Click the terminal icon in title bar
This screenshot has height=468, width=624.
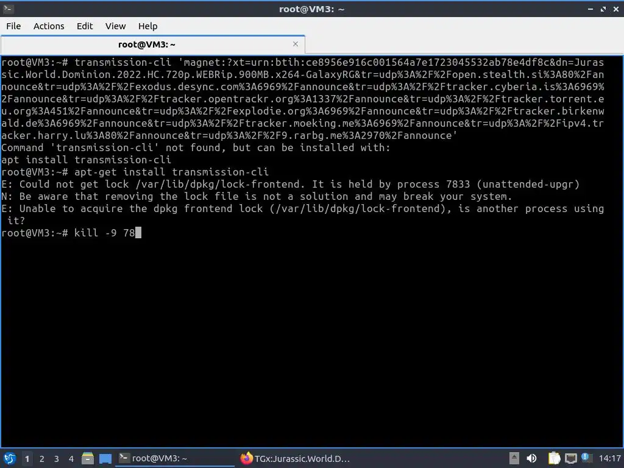point(8,9)
